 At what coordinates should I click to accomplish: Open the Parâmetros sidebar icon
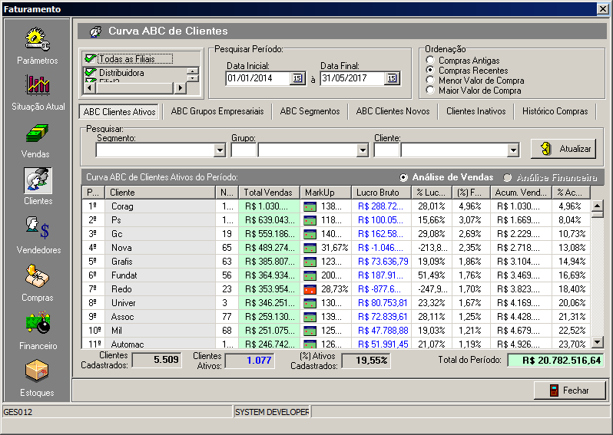[37, 40]
